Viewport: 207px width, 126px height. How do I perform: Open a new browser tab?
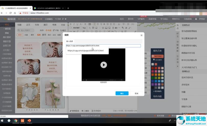(68, 8)
